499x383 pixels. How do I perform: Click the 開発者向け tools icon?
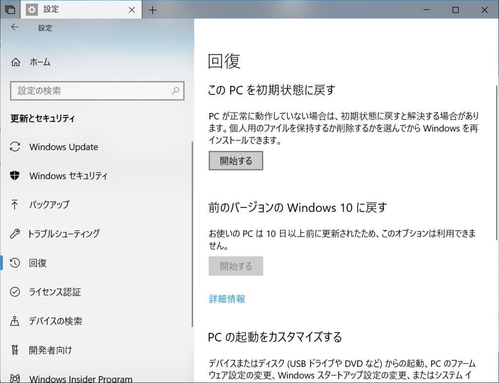pyautogui.click(x=15, y=350)
